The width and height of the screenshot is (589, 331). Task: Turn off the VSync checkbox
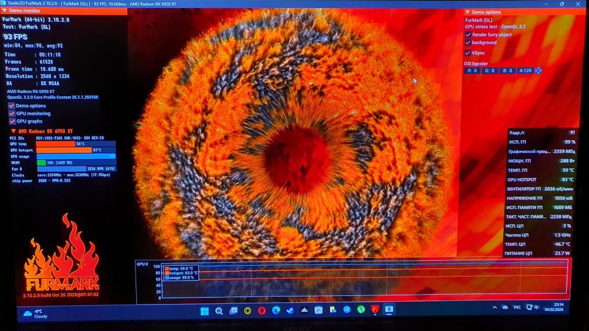point(468,53)
